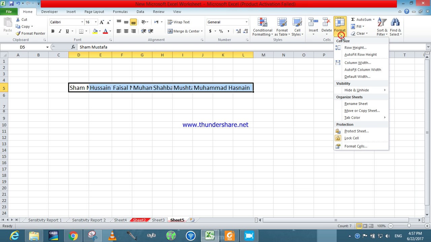
Task: Open font size dropdown
Action: pos(96,22)
